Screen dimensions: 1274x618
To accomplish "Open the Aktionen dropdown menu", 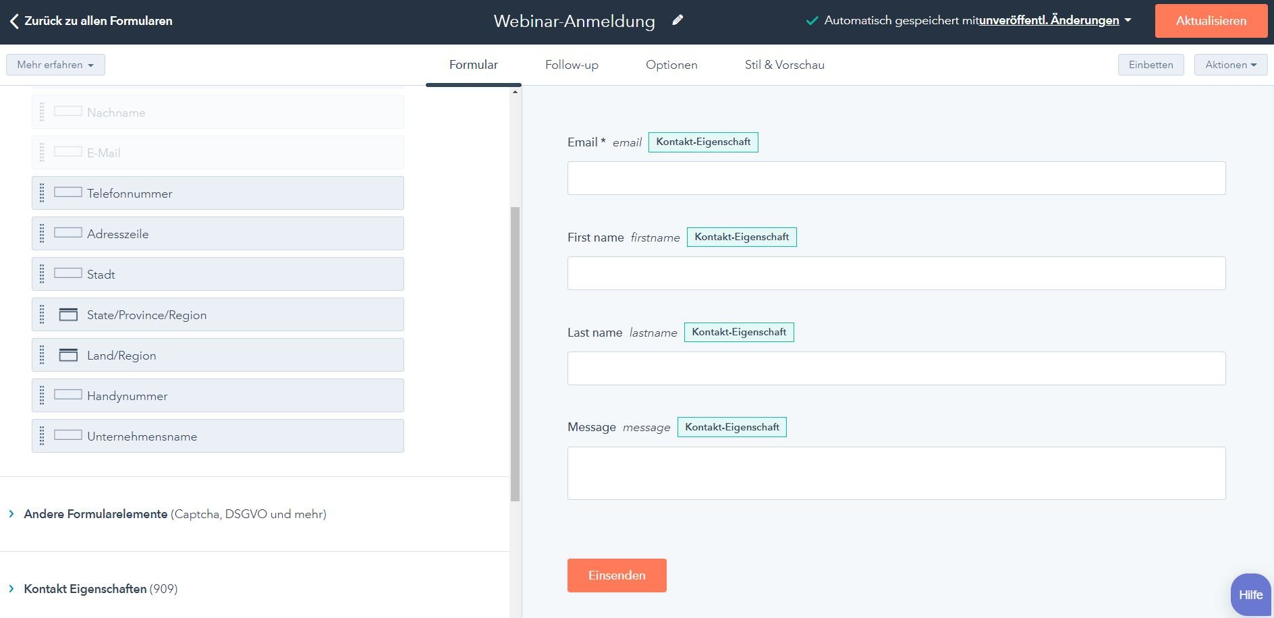I will click(1230, 65).
